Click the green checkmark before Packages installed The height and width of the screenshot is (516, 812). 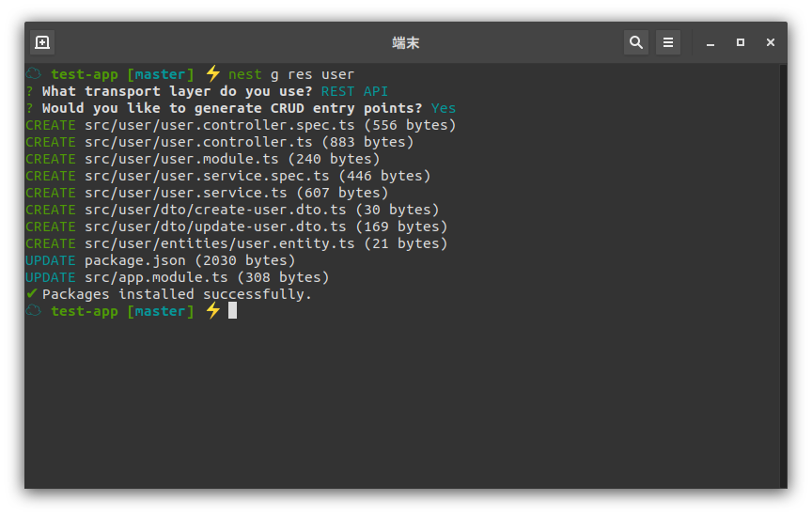32,294
